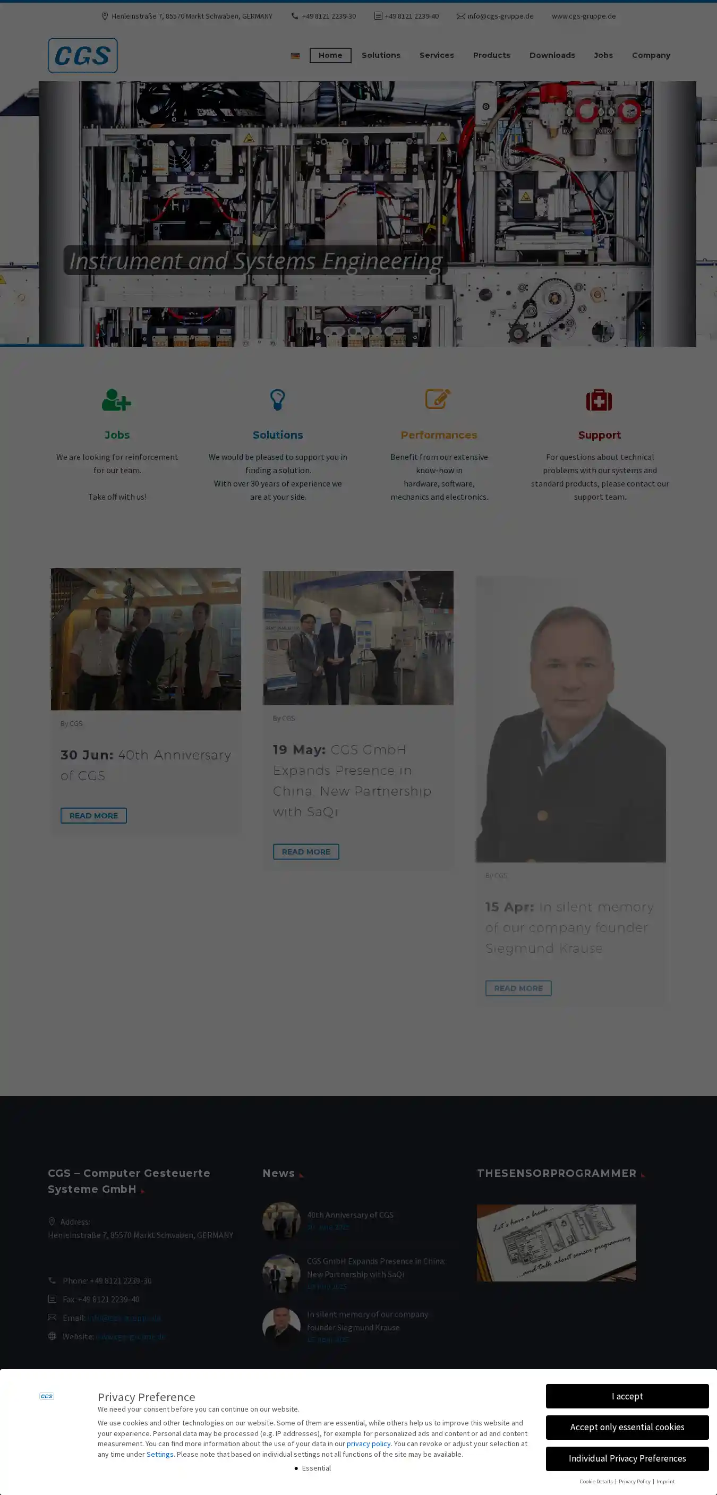
Task: Open the Solutions menu
Action: point(381,55)
